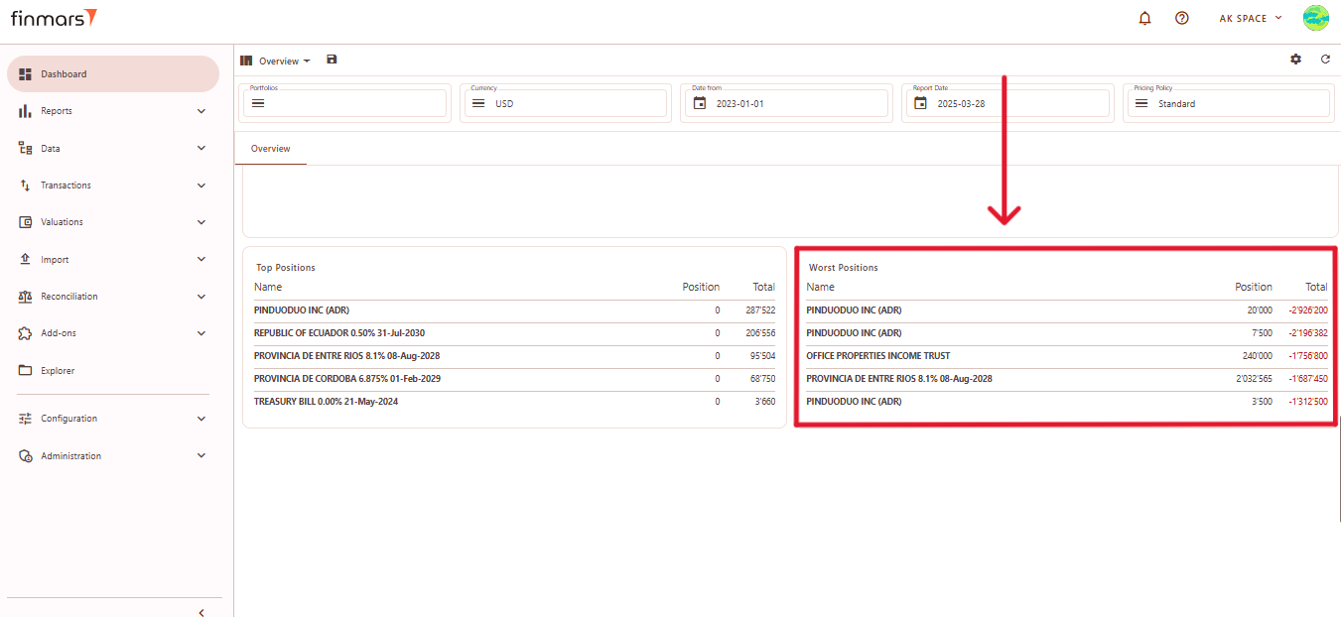Select the Overview tab
Viewport: 1341px width, 617px height.
(x=270, y=149)
